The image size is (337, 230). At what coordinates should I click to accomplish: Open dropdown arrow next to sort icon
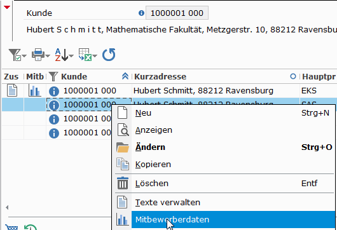click(71, 56)
